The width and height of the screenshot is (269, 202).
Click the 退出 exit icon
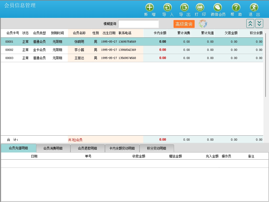(254, 8)
